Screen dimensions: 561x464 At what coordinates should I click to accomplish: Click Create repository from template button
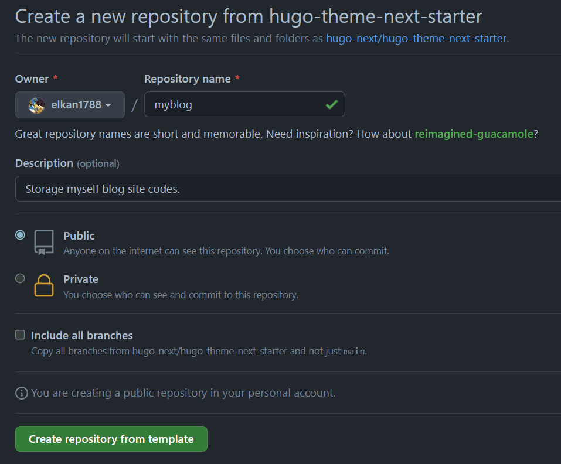click(x=111, y=438)
